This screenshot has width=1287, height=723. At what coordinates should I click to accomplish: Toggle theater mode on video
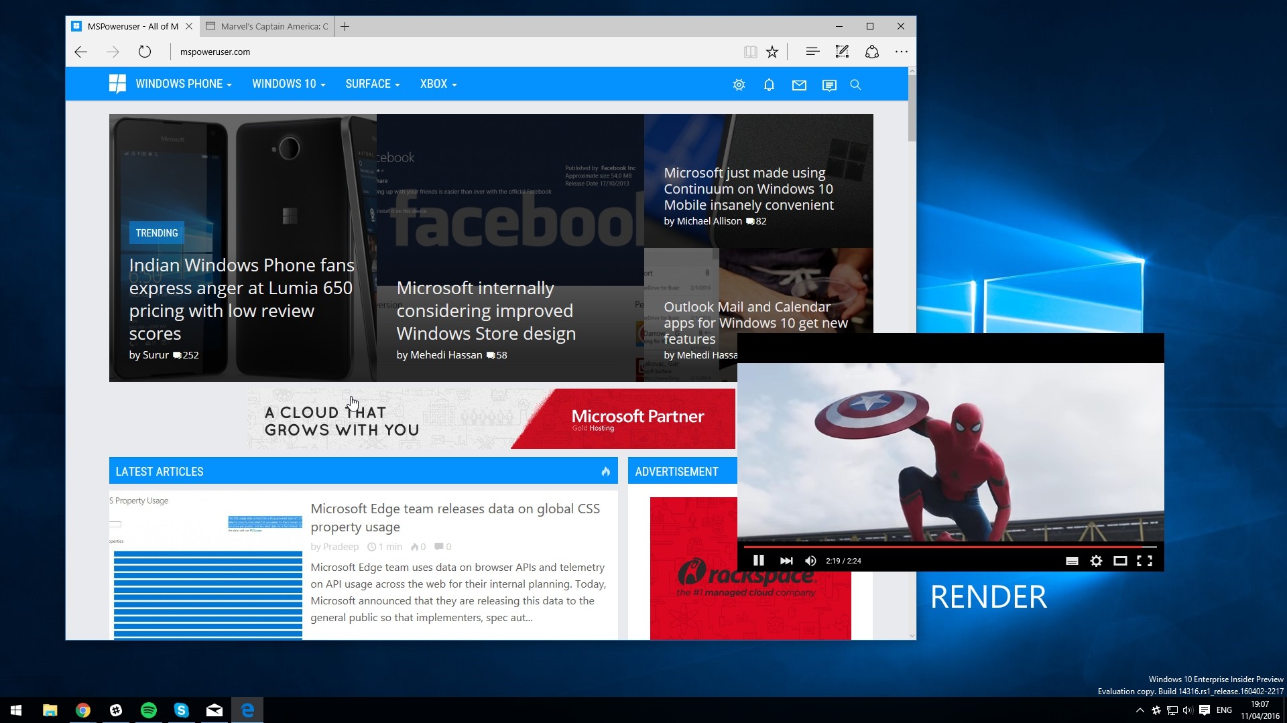point(1120,561)
